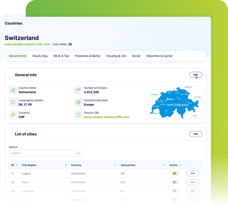Switch to the Social tab

click(136, 56)
